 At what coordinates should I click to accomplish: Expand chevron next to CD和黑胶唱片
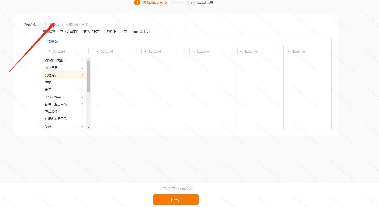point(83,61)
